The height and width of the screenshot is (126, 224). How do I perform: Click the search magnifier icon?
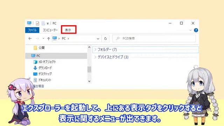(118, 38)
